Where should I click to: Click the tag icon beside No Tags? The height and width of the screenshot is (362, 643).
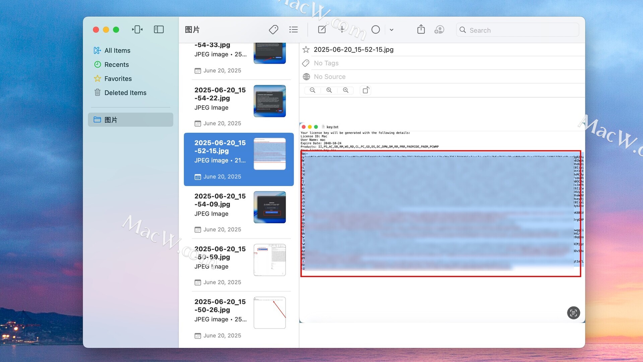click(x=306, y=63)
